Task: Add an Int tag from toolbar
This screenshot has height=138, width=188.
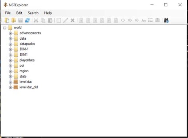Action: [95, 20]
